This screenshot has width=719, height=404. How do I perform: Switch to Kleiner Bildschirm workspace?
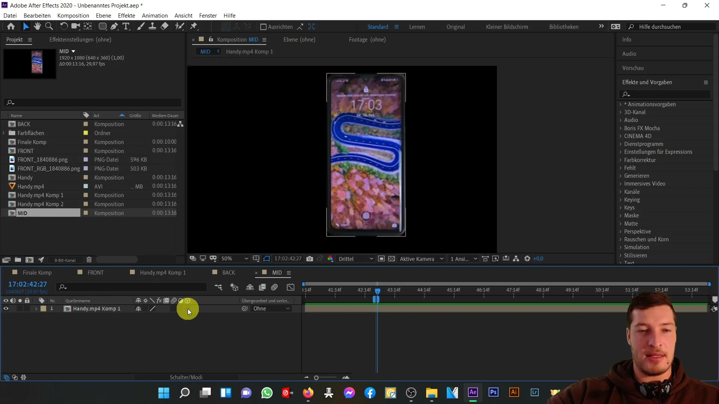tap(507, 27)
